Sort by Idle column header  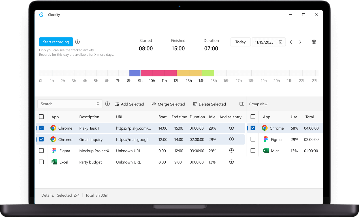click(212, 117)
